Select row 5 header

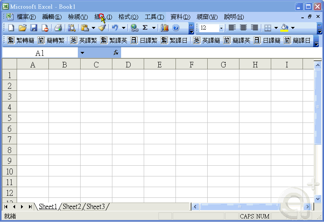(10, 118)
